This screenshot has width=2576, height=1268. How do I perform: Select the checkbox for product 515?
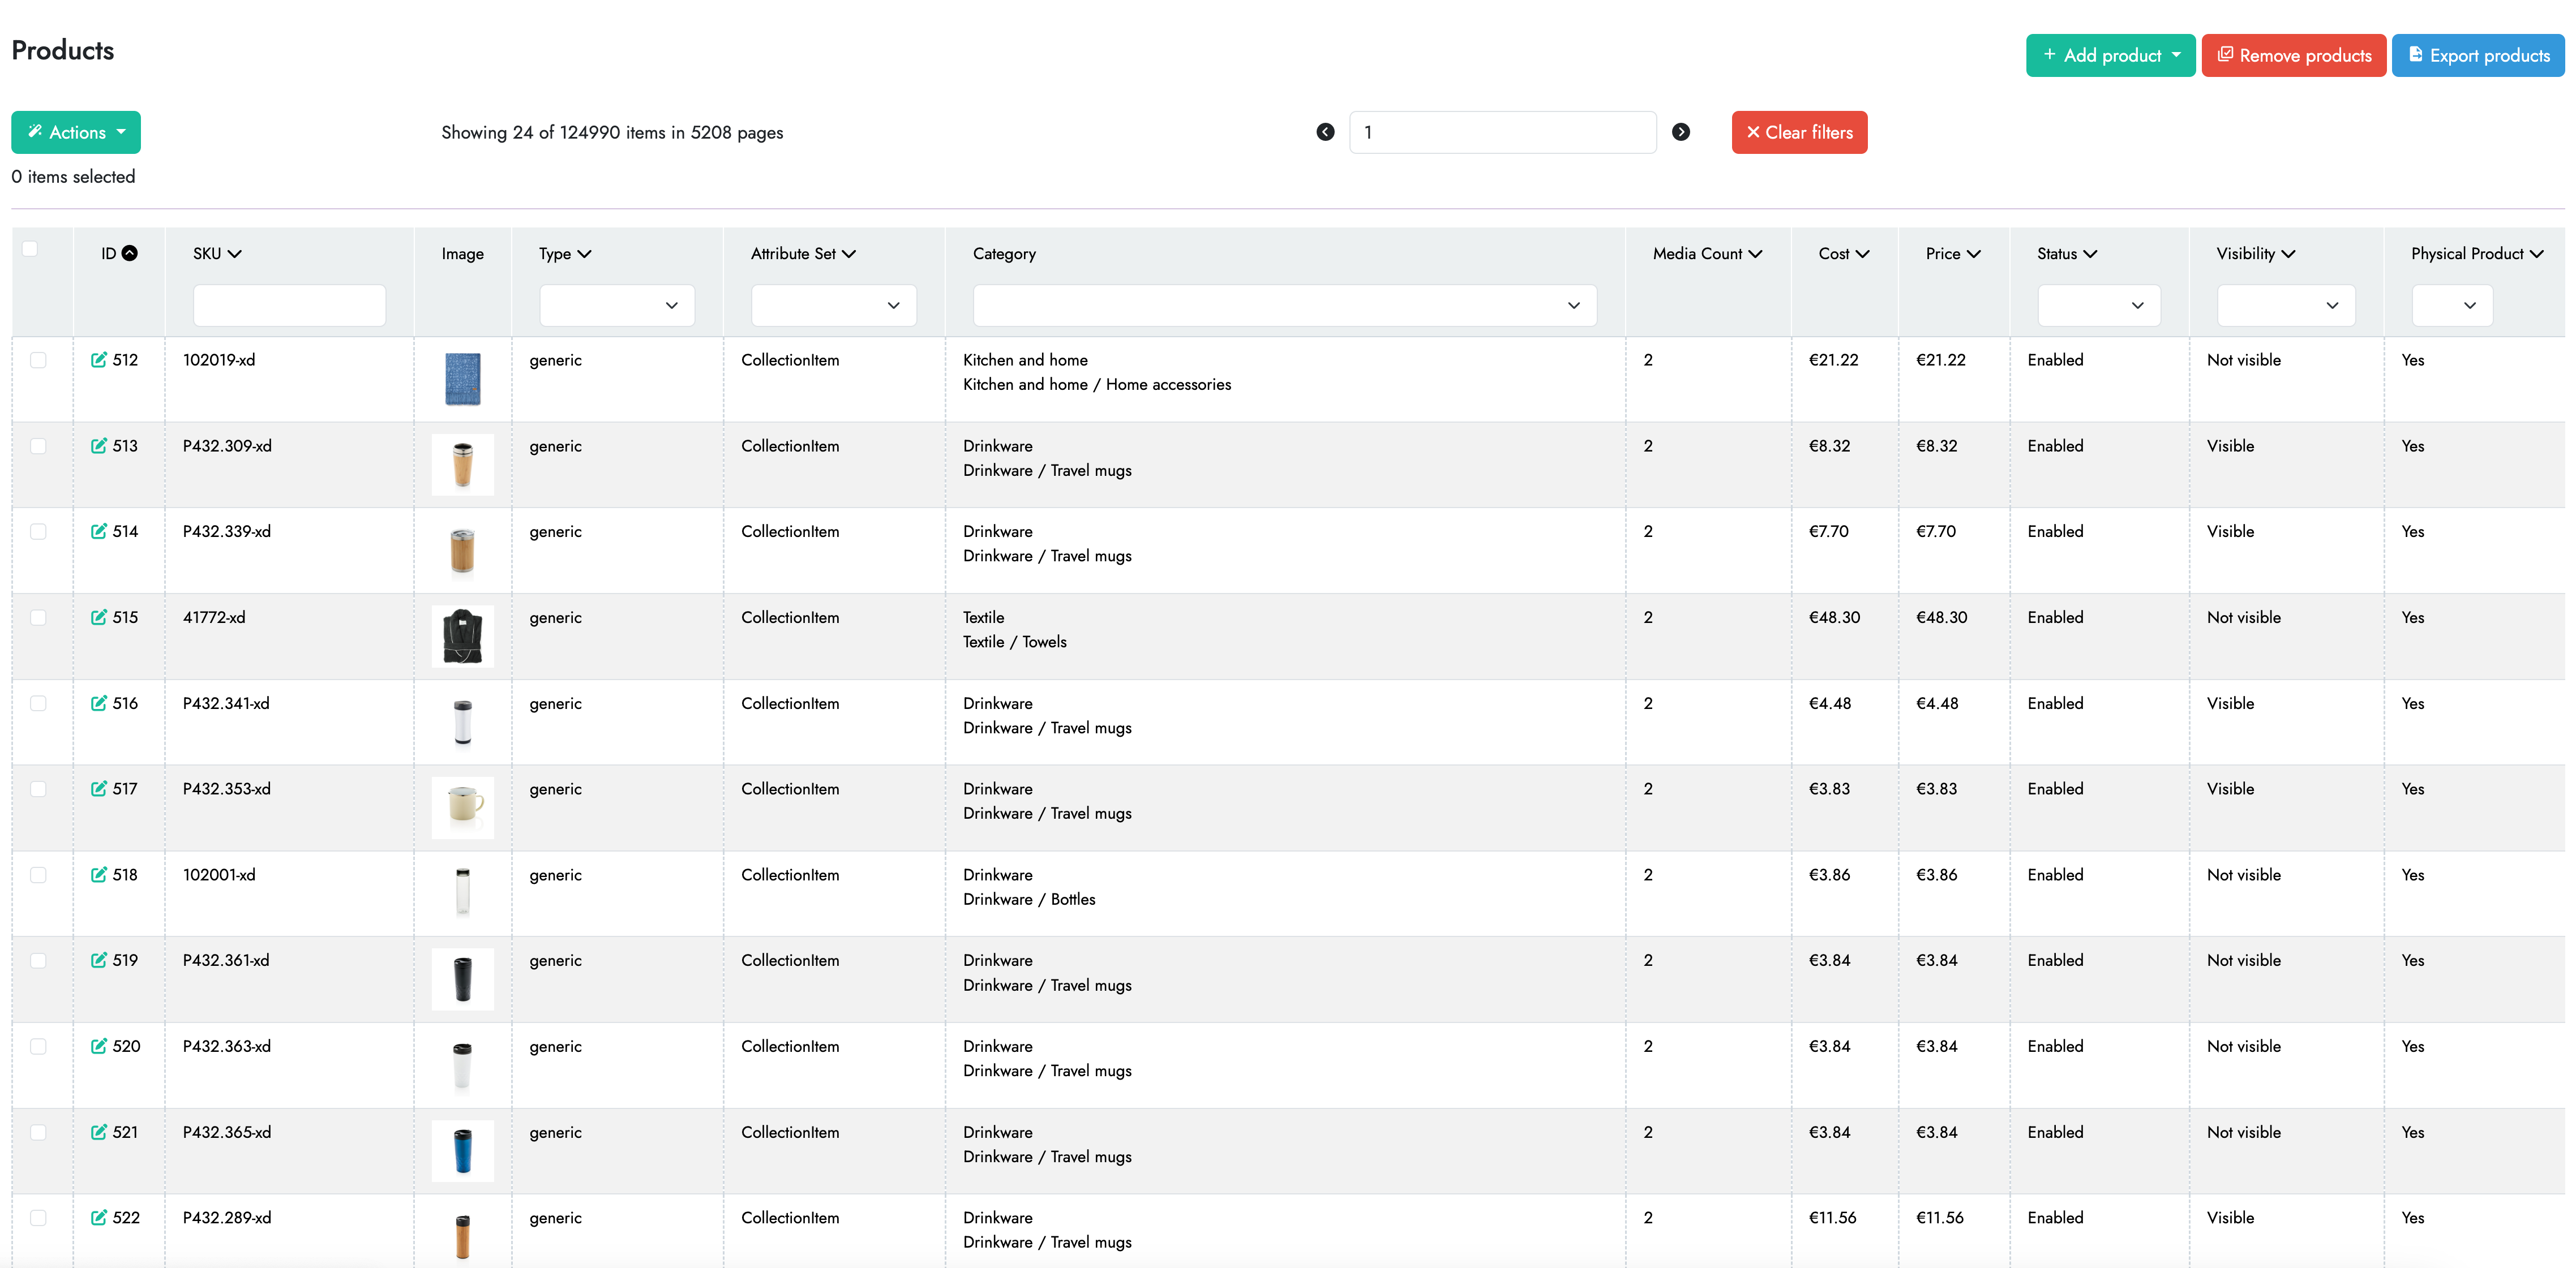(x=39, y=617)
